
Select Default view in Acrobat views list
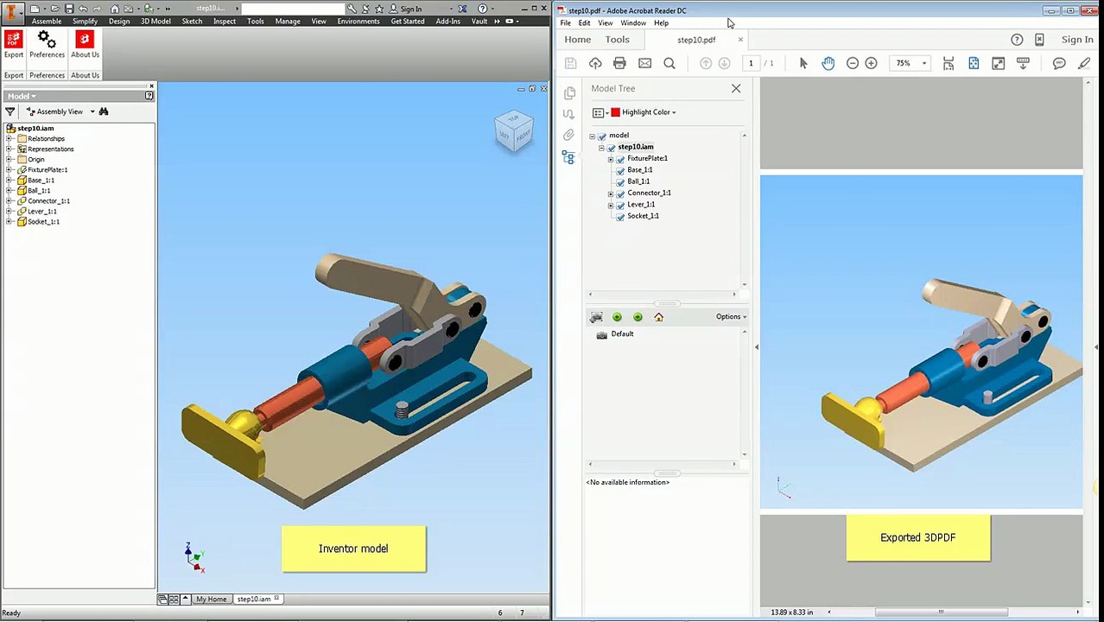click(622, 334)
